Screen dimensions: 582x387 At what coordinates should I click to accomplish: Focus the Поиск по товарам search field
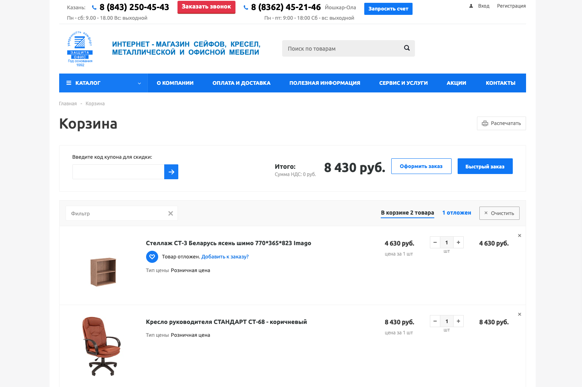click(342, 48)
